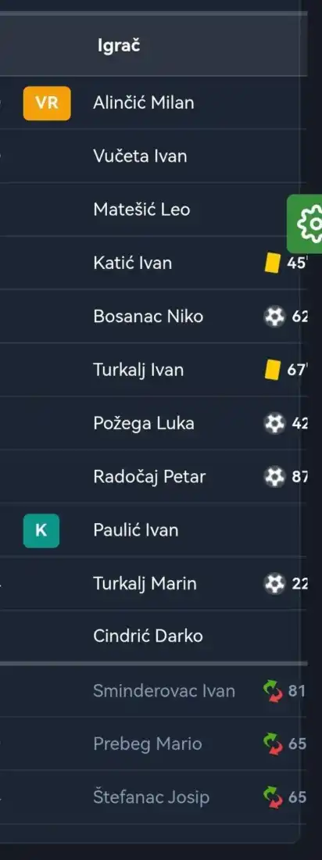Click the goal ball icon for Turkalj Marin
Image resolution: width=322 pixels, height=860 pixels.
point(275,583)
